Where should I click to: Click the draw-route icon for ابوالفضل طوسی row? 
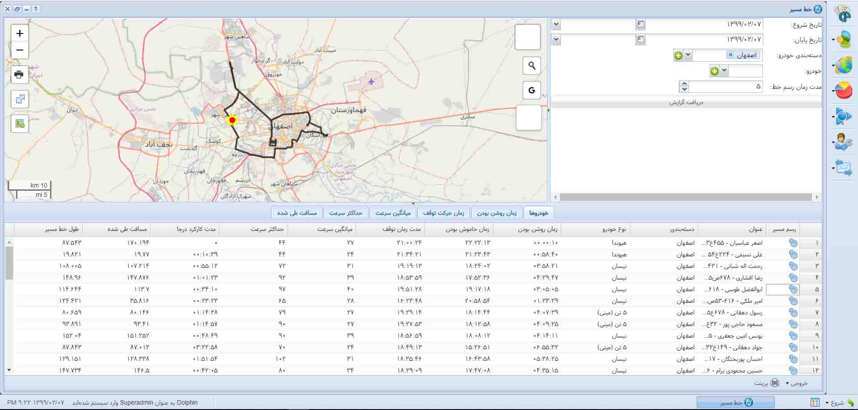point(793,289)
